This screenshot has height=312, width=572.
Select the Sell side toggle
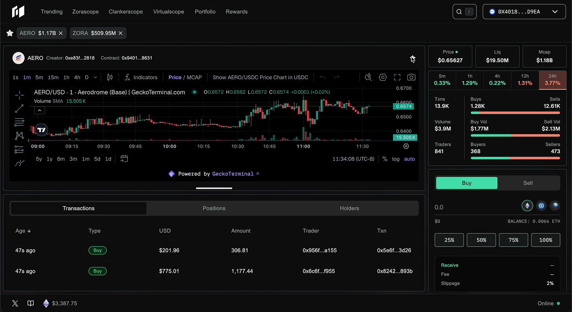click(x=528, y=183)
